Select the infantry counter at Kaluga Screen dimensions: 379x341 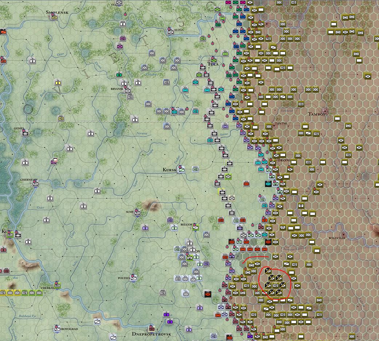171,32
